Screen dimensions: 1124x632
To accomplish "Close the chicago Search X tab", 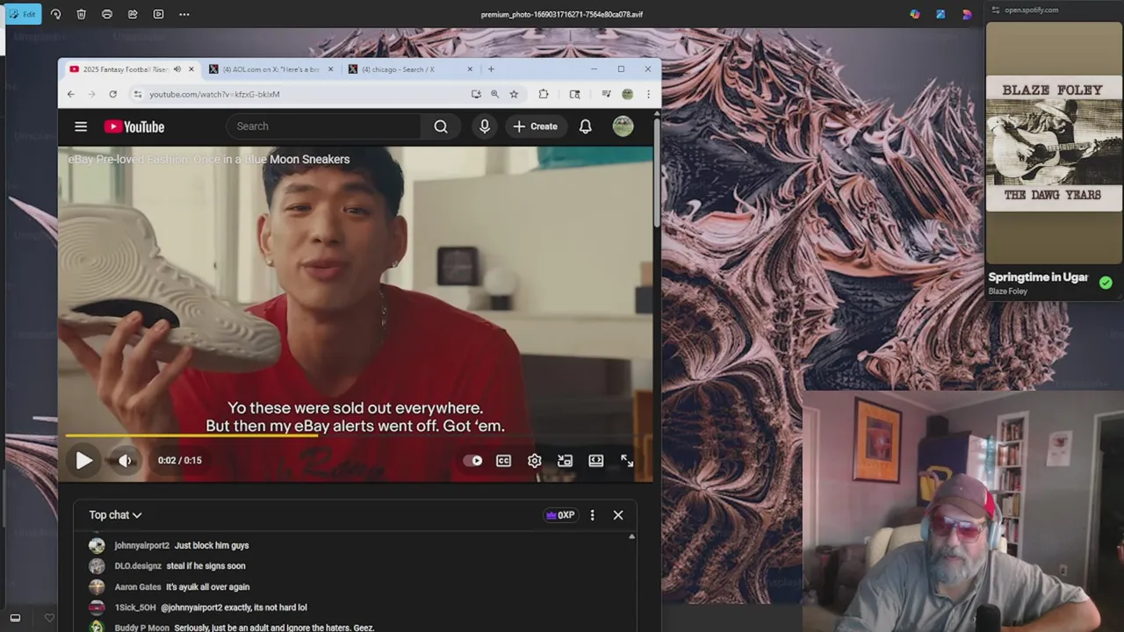I will (x=470, y=69).
